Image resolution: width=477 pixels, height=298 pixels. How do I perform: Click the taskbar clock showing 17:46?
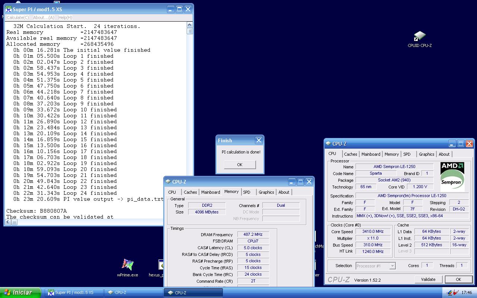[467, 292]
